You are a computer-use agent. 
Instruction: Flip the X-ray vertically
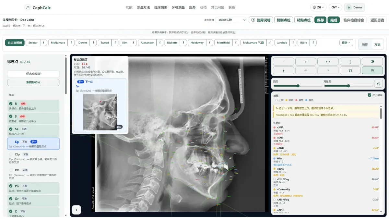click(350, 62)
